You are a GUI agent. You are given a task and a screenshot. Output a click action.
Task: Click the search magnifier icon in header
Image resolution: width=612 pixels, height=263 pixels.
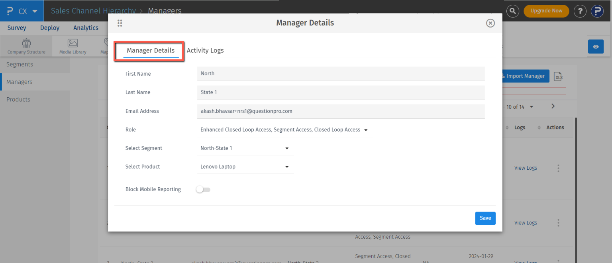tap(513, 11)
